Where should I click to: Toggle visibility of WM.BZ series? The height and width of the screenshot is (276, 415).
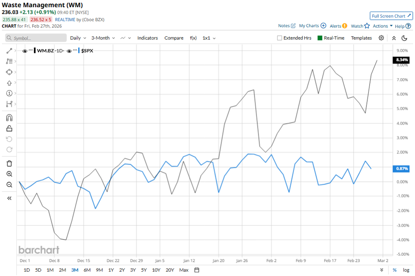[25, 51]
